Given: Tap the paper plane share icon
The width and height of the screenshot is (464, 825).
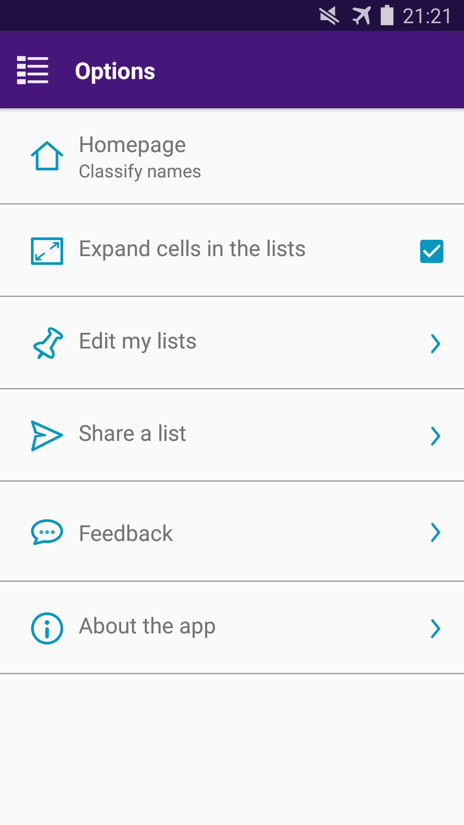Looking at the screenshot, I should click(47, 436).
